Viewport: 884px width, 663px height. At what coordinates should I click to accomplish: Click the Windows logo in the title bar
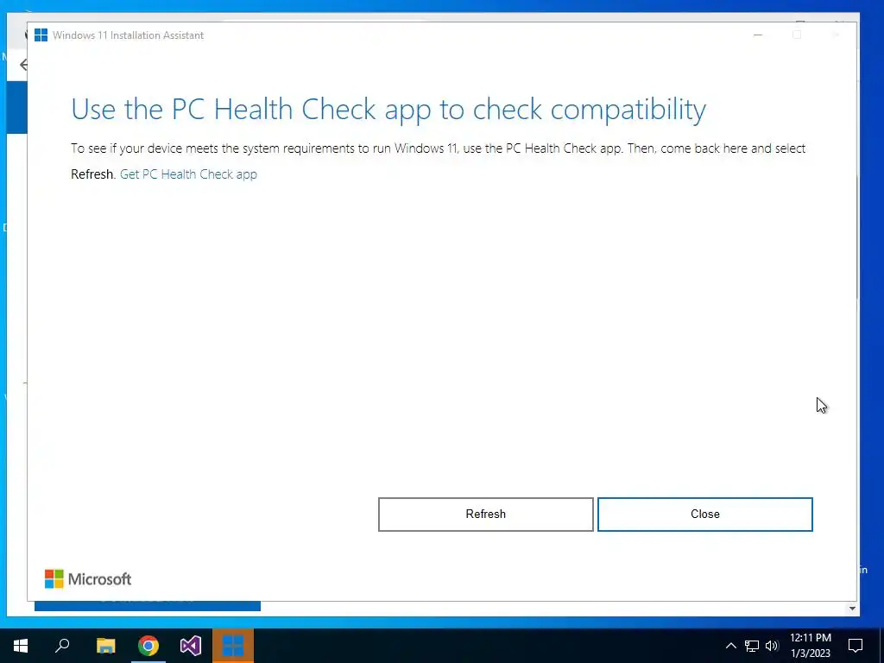point(41,35)
